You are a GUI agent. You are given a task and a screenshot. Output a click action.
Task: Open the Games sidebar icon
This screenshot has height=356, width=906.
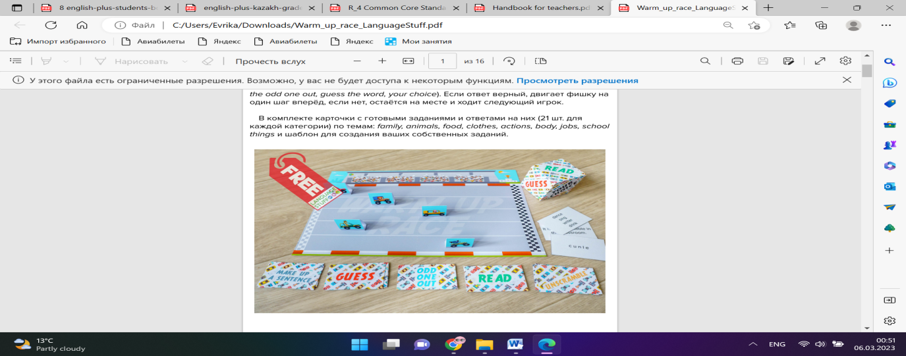pos(889,145)
